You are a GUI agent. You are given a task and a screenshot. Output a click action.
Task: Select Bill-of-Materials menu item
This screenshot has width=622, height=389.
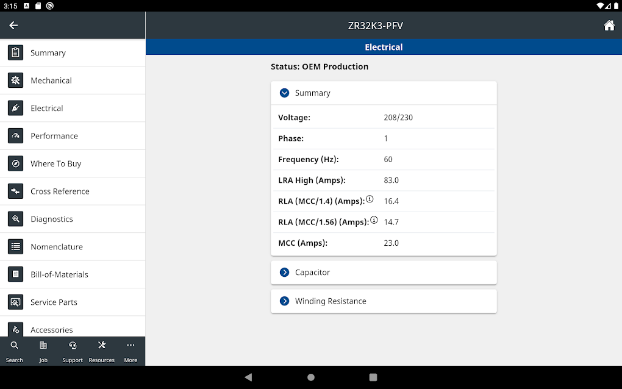pos(73,274)
